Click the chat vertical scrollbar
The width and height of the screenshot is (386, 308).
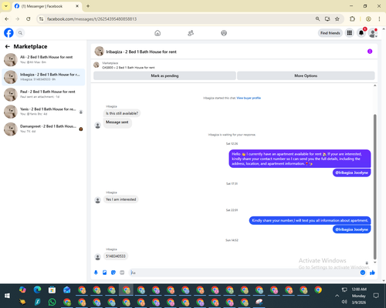tap(375, 187)
